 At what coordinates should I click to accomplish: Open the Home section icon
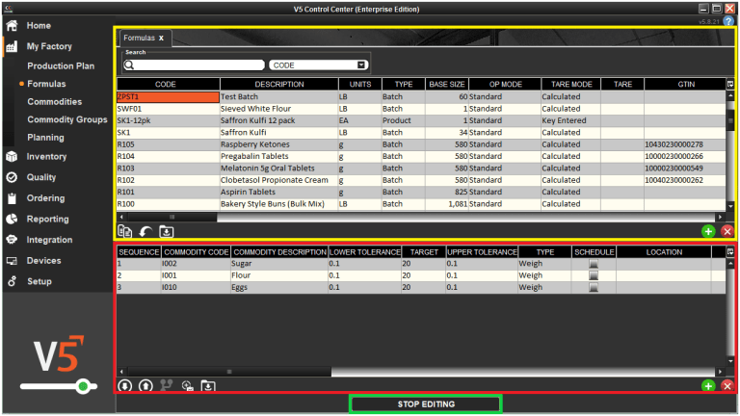[x=12, y=25]
